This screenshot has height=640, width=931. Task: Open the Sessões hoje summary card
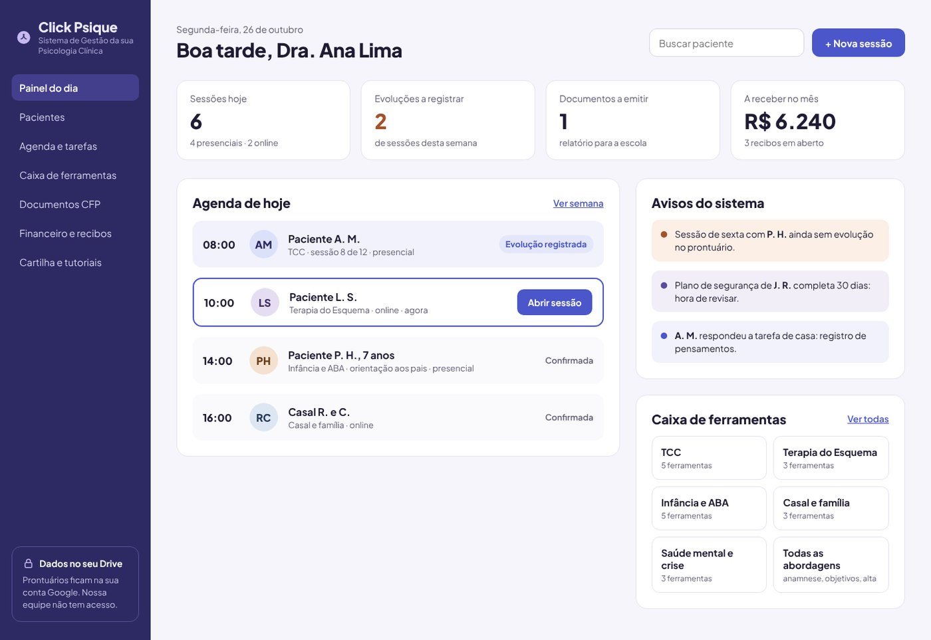263,120
